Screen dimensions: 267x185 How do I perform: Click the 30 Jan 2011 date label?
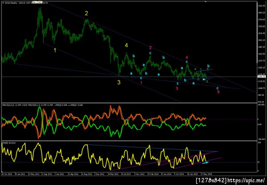coord(20,174)
